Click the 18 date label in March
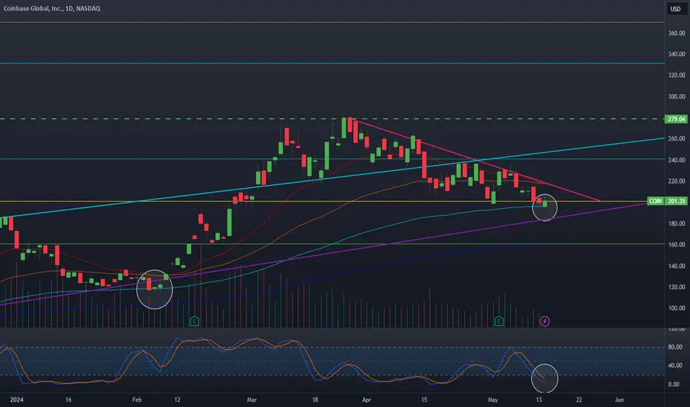The image size is (690, 407). pyautogui.click(x=315, y=400)
